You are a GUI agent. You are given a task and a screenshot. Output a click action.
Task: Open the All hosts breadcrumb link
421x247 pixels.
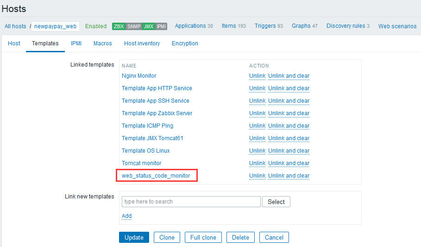pos(15,26)
